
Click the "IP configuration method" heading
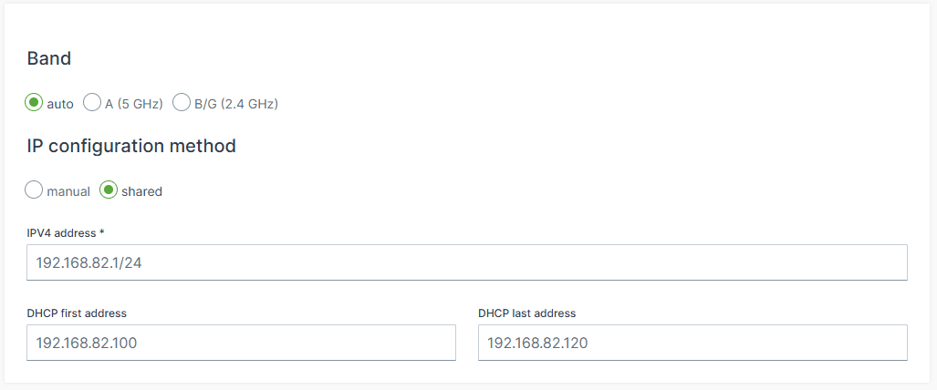[x=131, y=146]
